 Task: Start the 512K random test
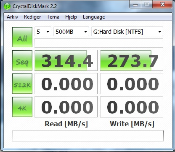[22, 84]
